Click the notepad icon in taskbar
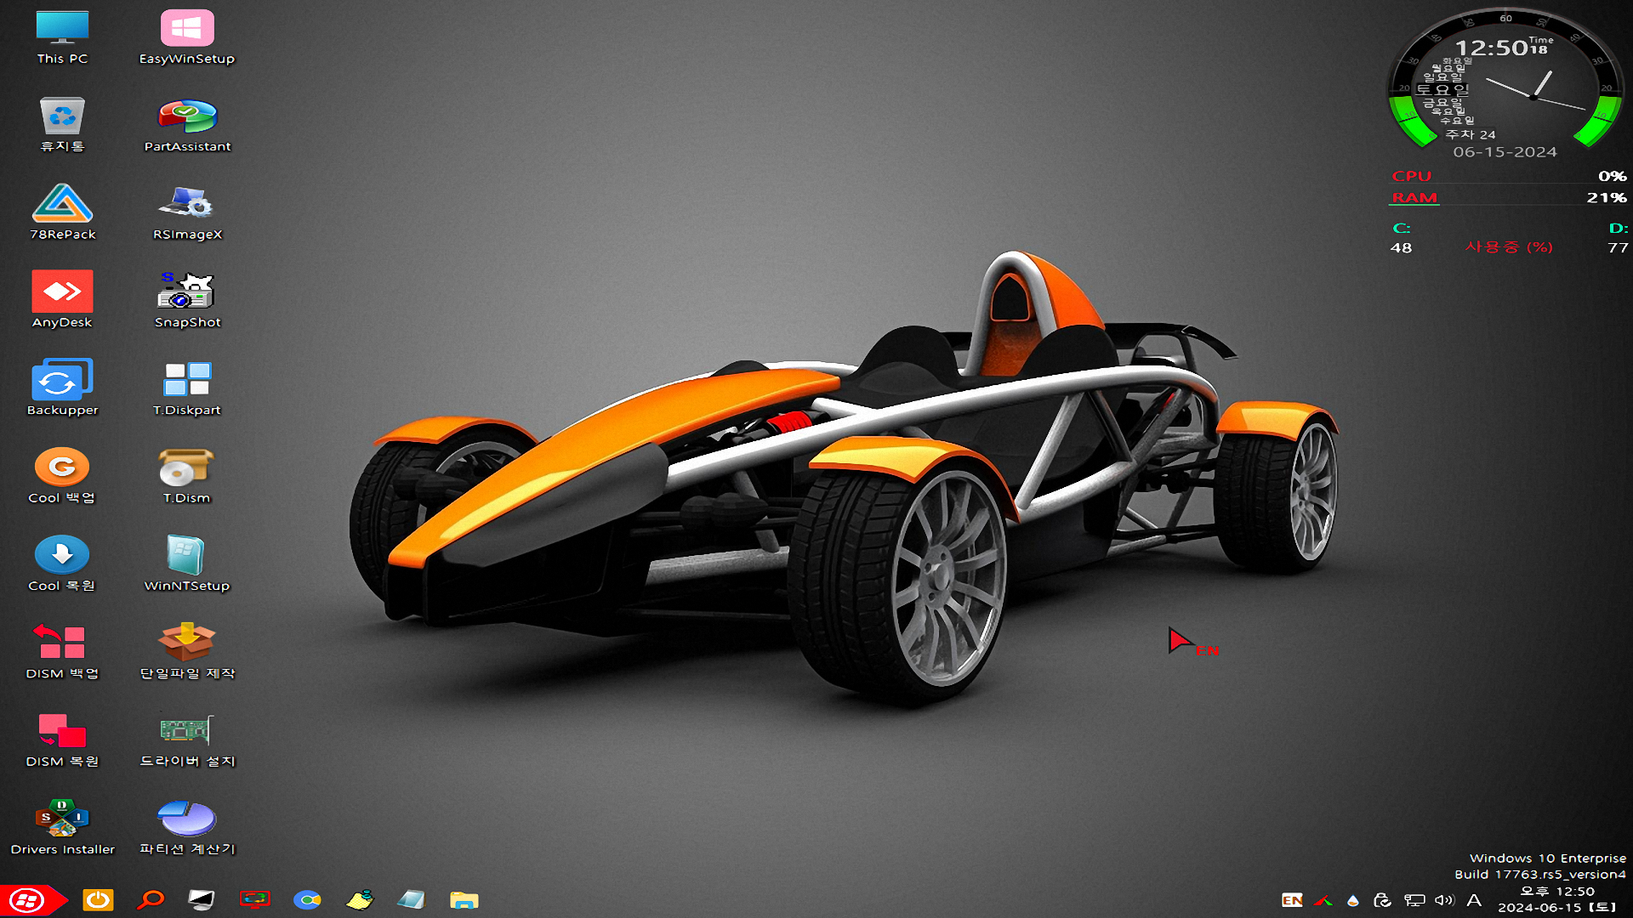Image resolution: width=1633 pixels, height=918 pixels. [x=412, y=900]
